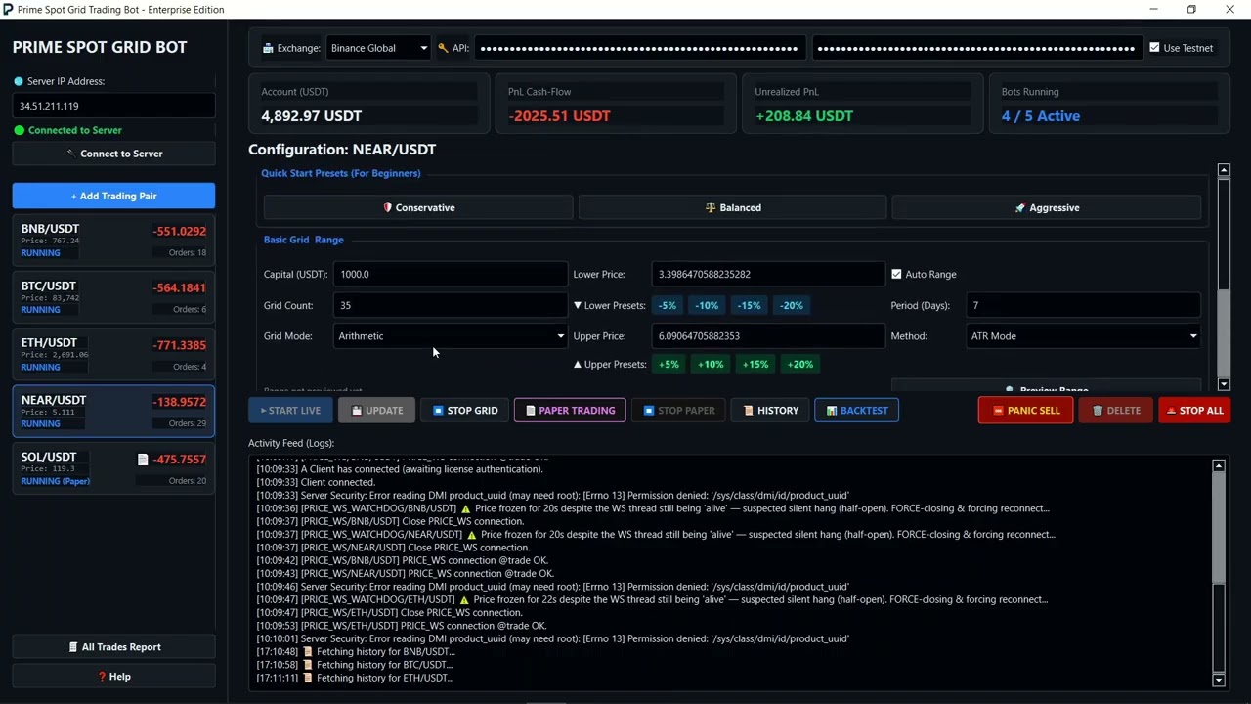
Task: Click the green connection status dot
Action: [19, 130]
